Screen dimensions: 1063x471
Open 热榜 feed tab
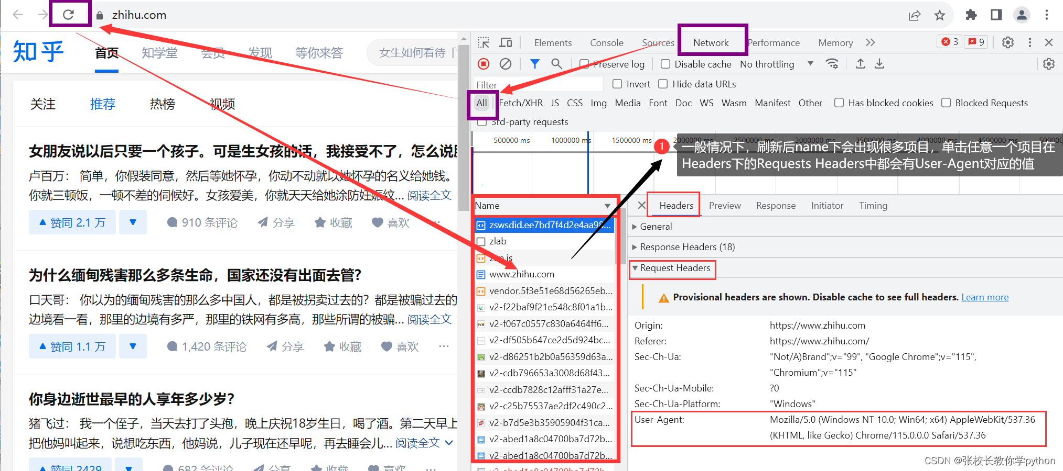pyautogui.click(x=163, y=104)
